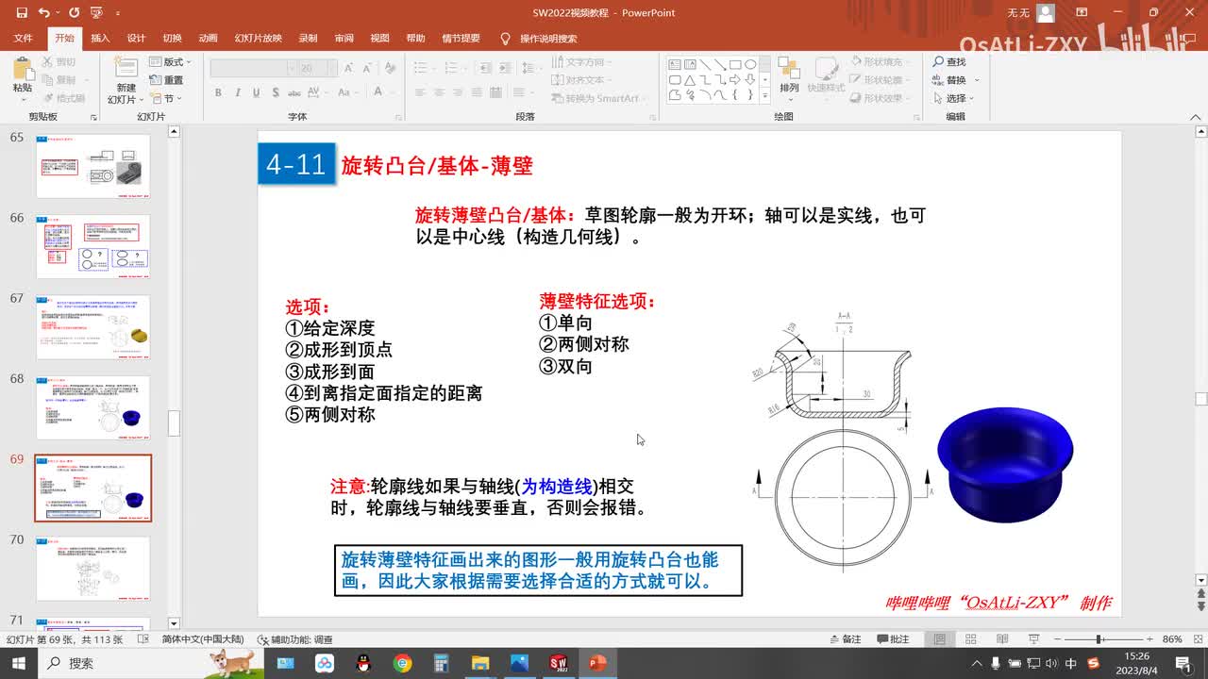This screenshot has width=1208, height=679.
Task: Open File Explorer in the taskbar
Action: click(480, 663)
